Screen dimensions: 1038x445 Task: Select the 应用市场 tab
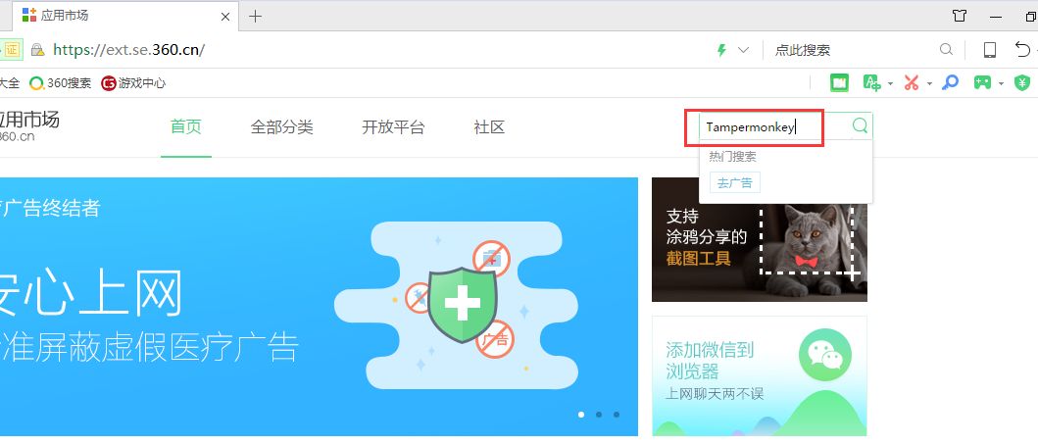124,16
